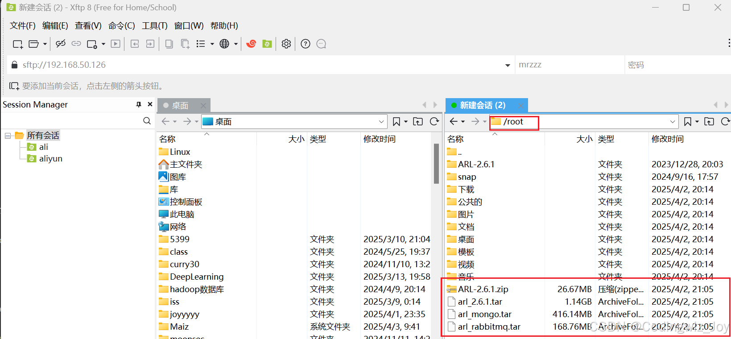Click the chat feedback bubble icon

321,44
